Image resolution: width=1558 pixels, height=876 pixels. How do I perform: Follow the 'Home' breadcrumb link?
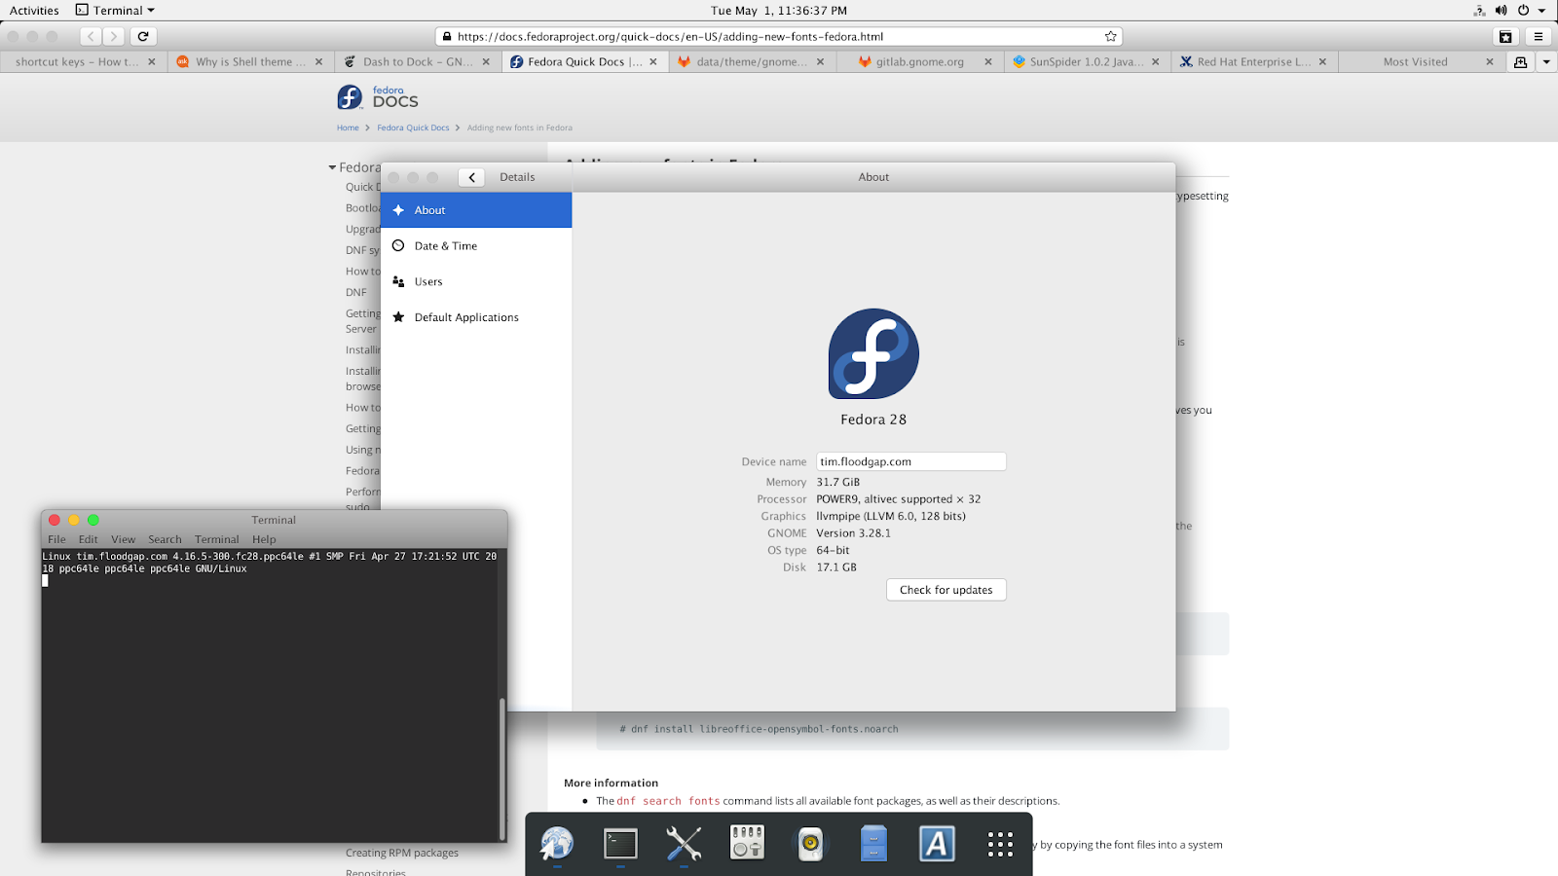click(348, 128)
